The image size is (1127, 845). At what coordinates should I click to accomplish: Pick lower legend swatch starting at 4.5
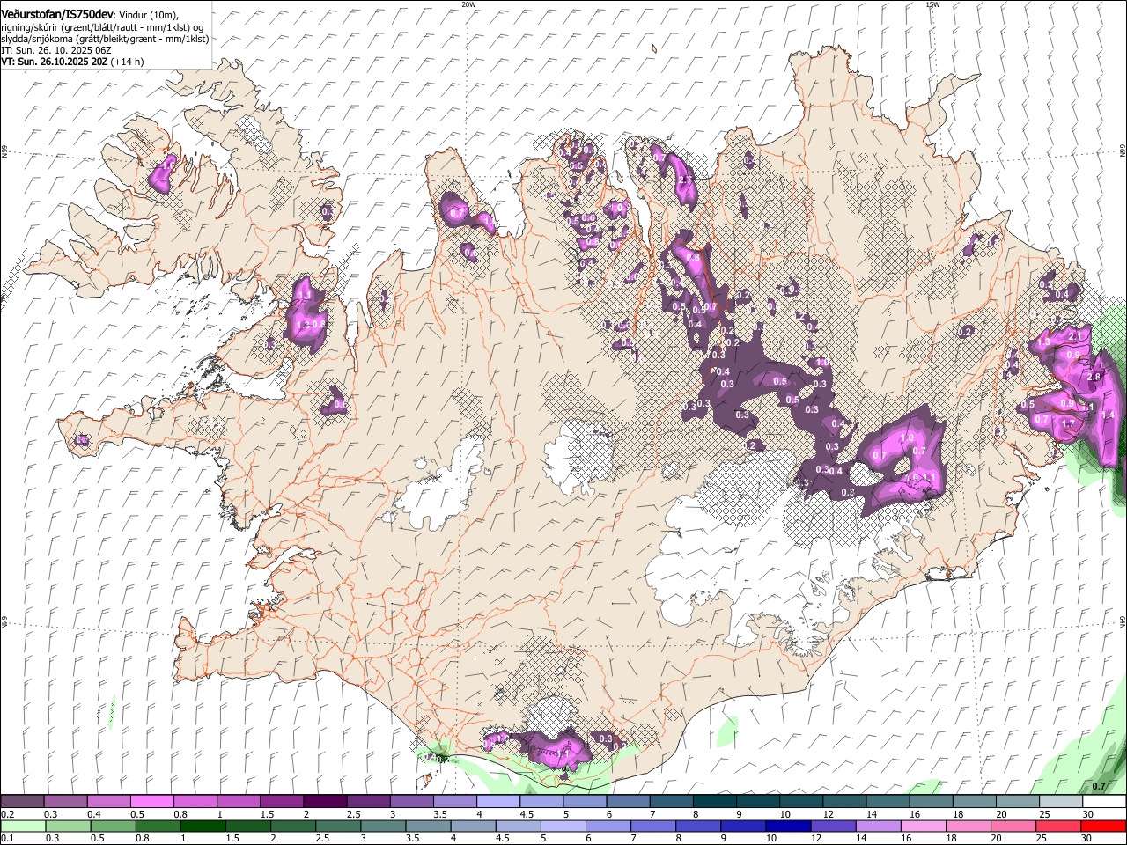[x=517, y=826]
